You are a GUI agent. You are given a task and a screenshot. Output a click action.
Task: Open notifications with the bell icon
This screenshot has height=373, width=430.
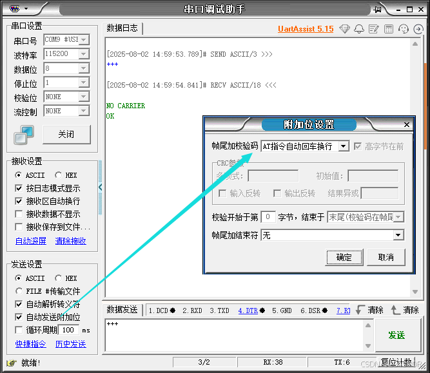359,29
